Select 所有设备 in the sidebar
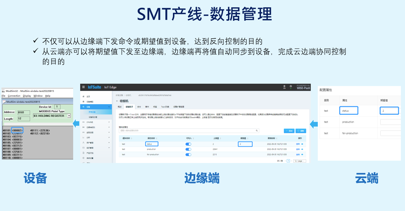Viewport: 405px width, 211px height. point(96,112)
